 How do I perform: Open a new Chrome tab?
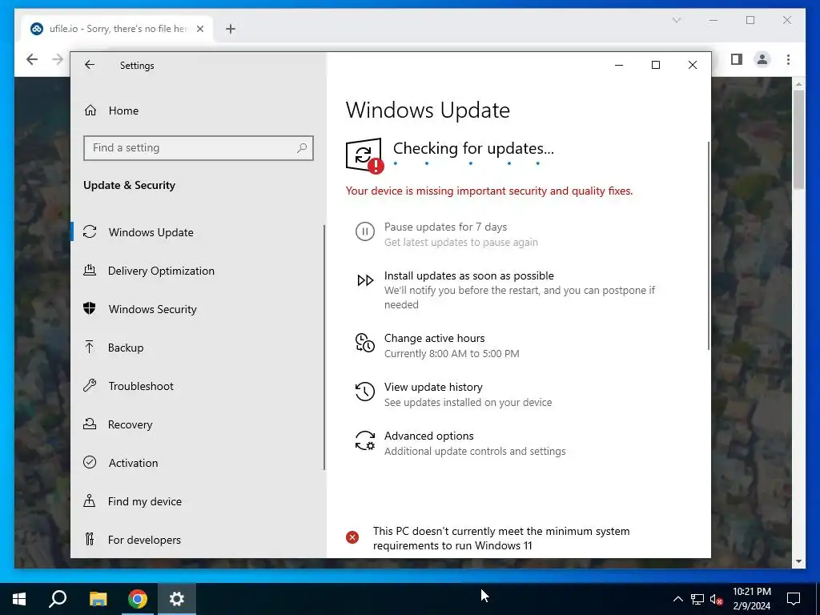pyautogui.click(x=231, y=29)
